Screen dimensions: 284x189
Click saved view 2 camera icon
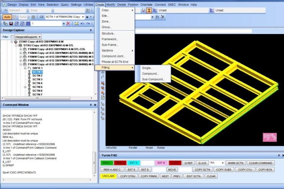[x=103, y=109]
